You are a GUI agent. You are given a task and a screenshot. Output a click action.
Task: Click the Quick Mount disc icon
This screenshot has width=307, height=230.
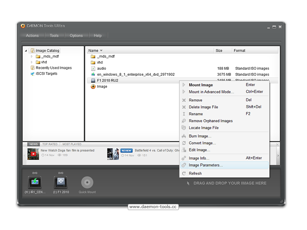coord(87,182)
